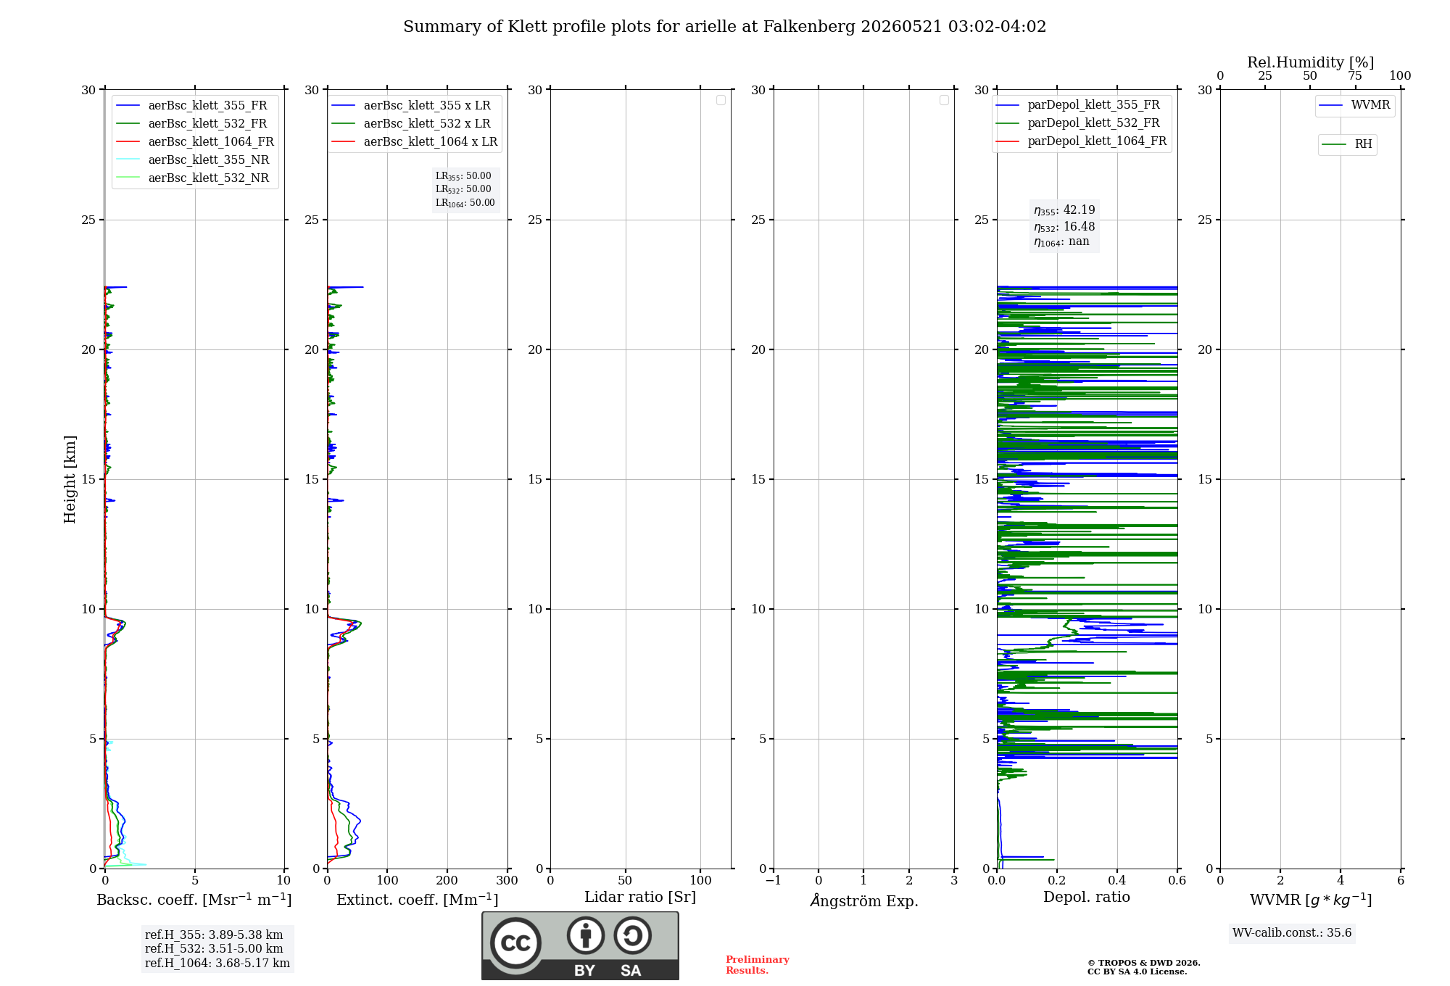Click the red 'Preliminary Results.' text
The image size is (1450, 986).
point(758,965)
